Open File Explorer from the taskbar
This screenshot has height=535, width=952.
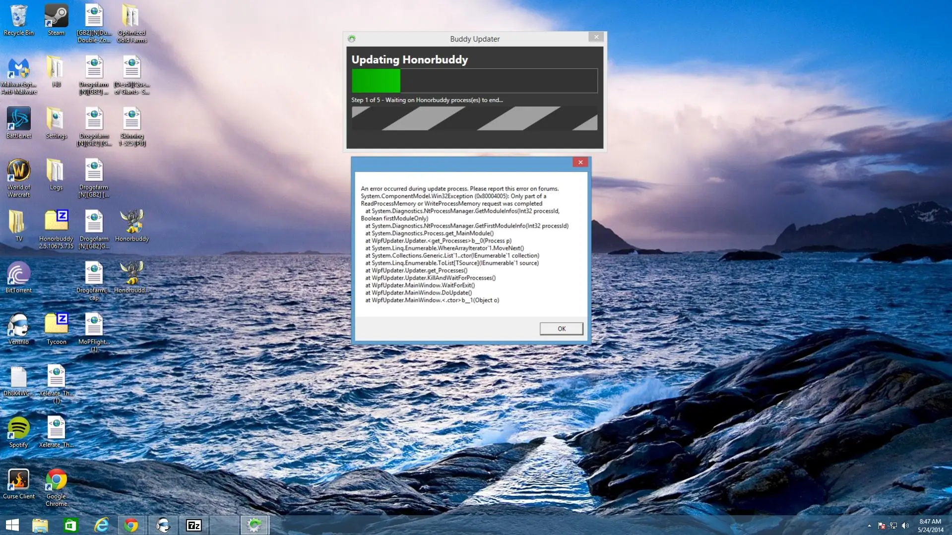pos(40,525)
